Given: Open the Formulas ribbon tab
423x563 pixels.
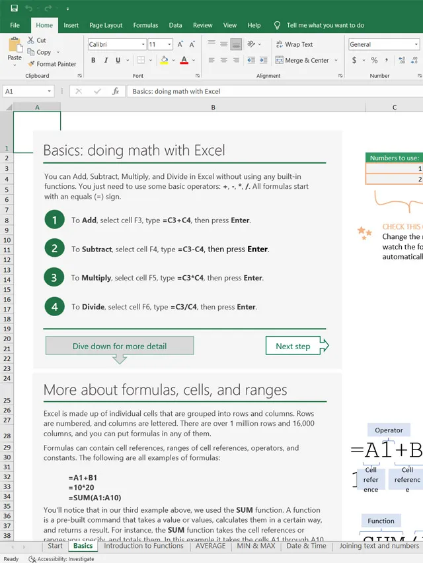Looking at the screenshot, I should pos(145,25).
